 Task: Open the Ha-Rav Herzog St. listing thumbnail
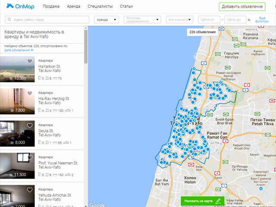pyautogui.click(x=17, y=101)
